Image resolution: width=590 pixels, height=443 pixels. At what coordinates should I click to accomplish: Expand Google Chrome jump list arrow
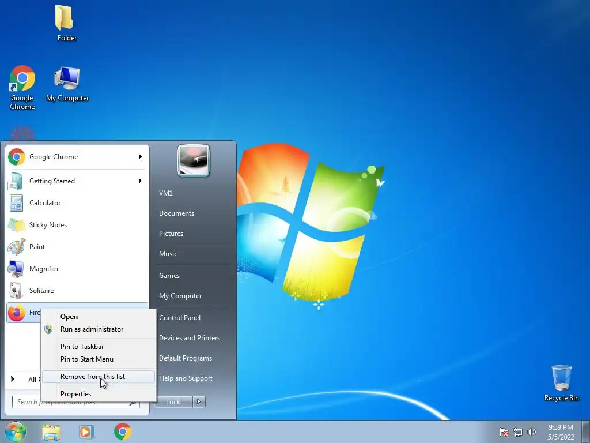141,157
